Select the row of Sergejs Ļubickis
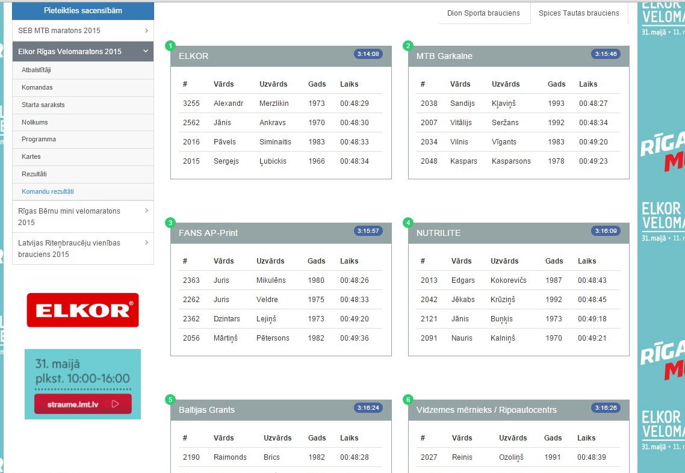 click(x=281, y=161)
